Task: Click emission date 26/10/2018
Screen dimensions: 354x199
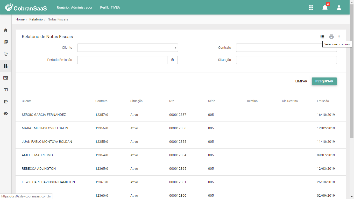Action: point(326,182)
